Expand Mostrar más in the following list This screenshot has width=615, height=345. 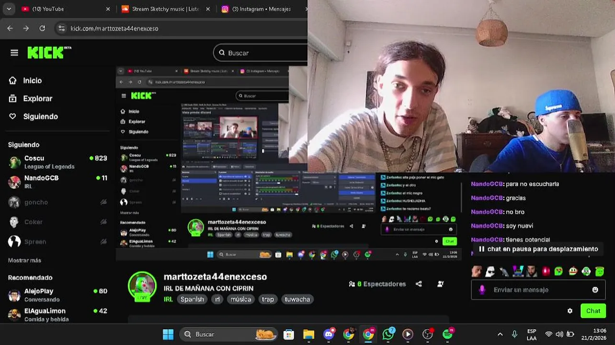point(24,260)
